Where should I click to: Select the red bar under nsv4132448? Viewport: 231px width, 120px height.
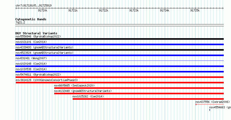coord(139,94)
